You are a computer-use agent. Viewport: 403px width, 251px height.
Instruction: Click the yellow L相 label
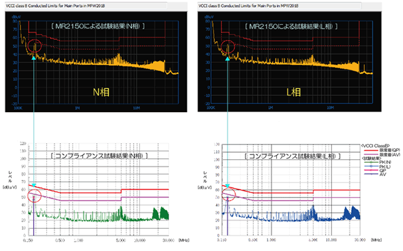[294, 92]
